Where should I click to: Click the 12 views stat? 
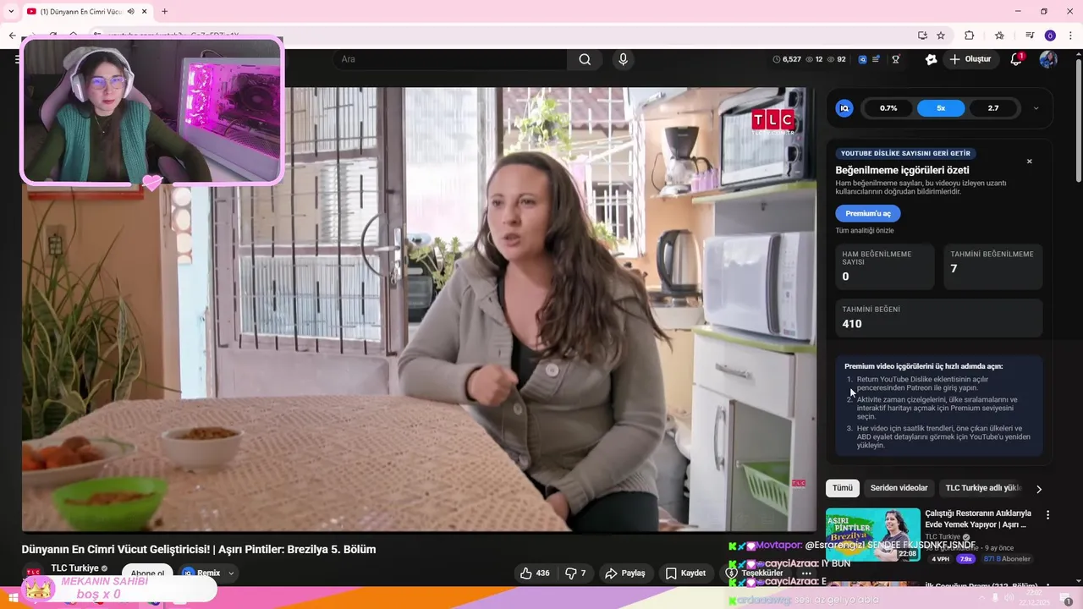point(814,59)
